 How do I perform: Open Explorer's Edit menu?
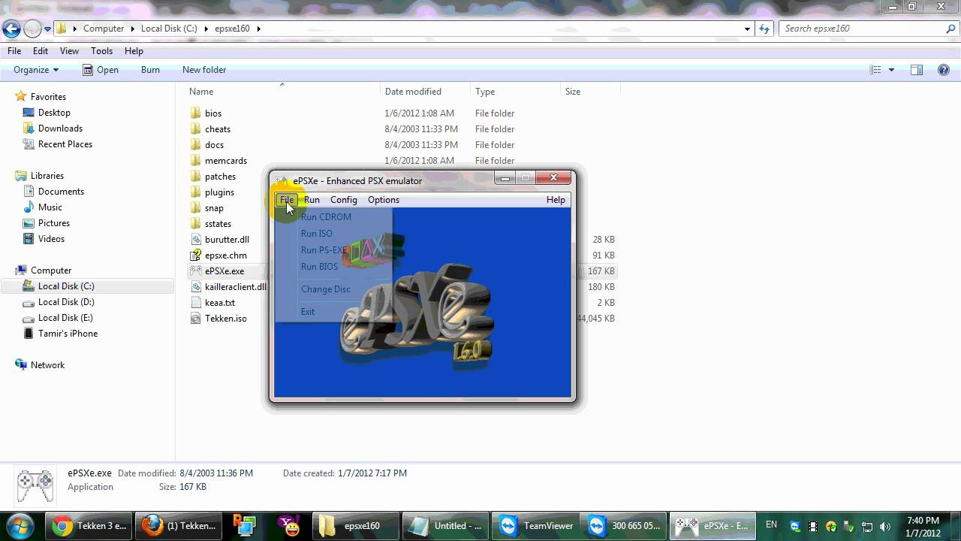click(41, 51)
